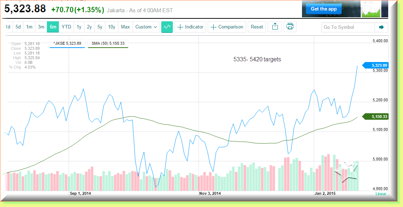This screenshot has height=207, width=403.
Task: Switch to the 1y range
Action: click(79, 27)
